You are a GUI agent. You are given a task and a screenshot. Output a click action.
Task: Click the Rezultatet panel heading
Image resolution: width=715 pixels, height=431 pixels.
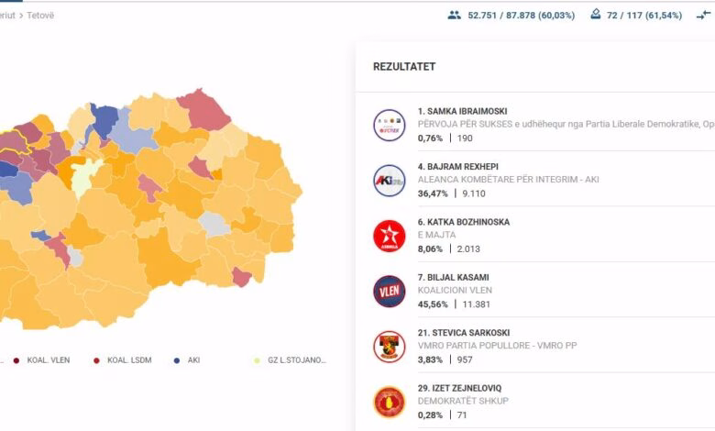pyautogui.click(x=404, y=67)
